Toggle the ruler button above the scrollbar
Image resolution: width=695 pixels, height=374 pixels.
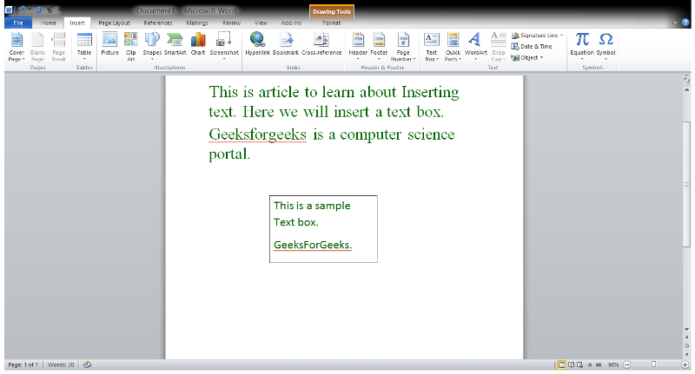(686, 79)
